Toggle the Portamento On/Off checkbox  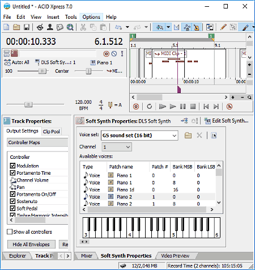12,194
